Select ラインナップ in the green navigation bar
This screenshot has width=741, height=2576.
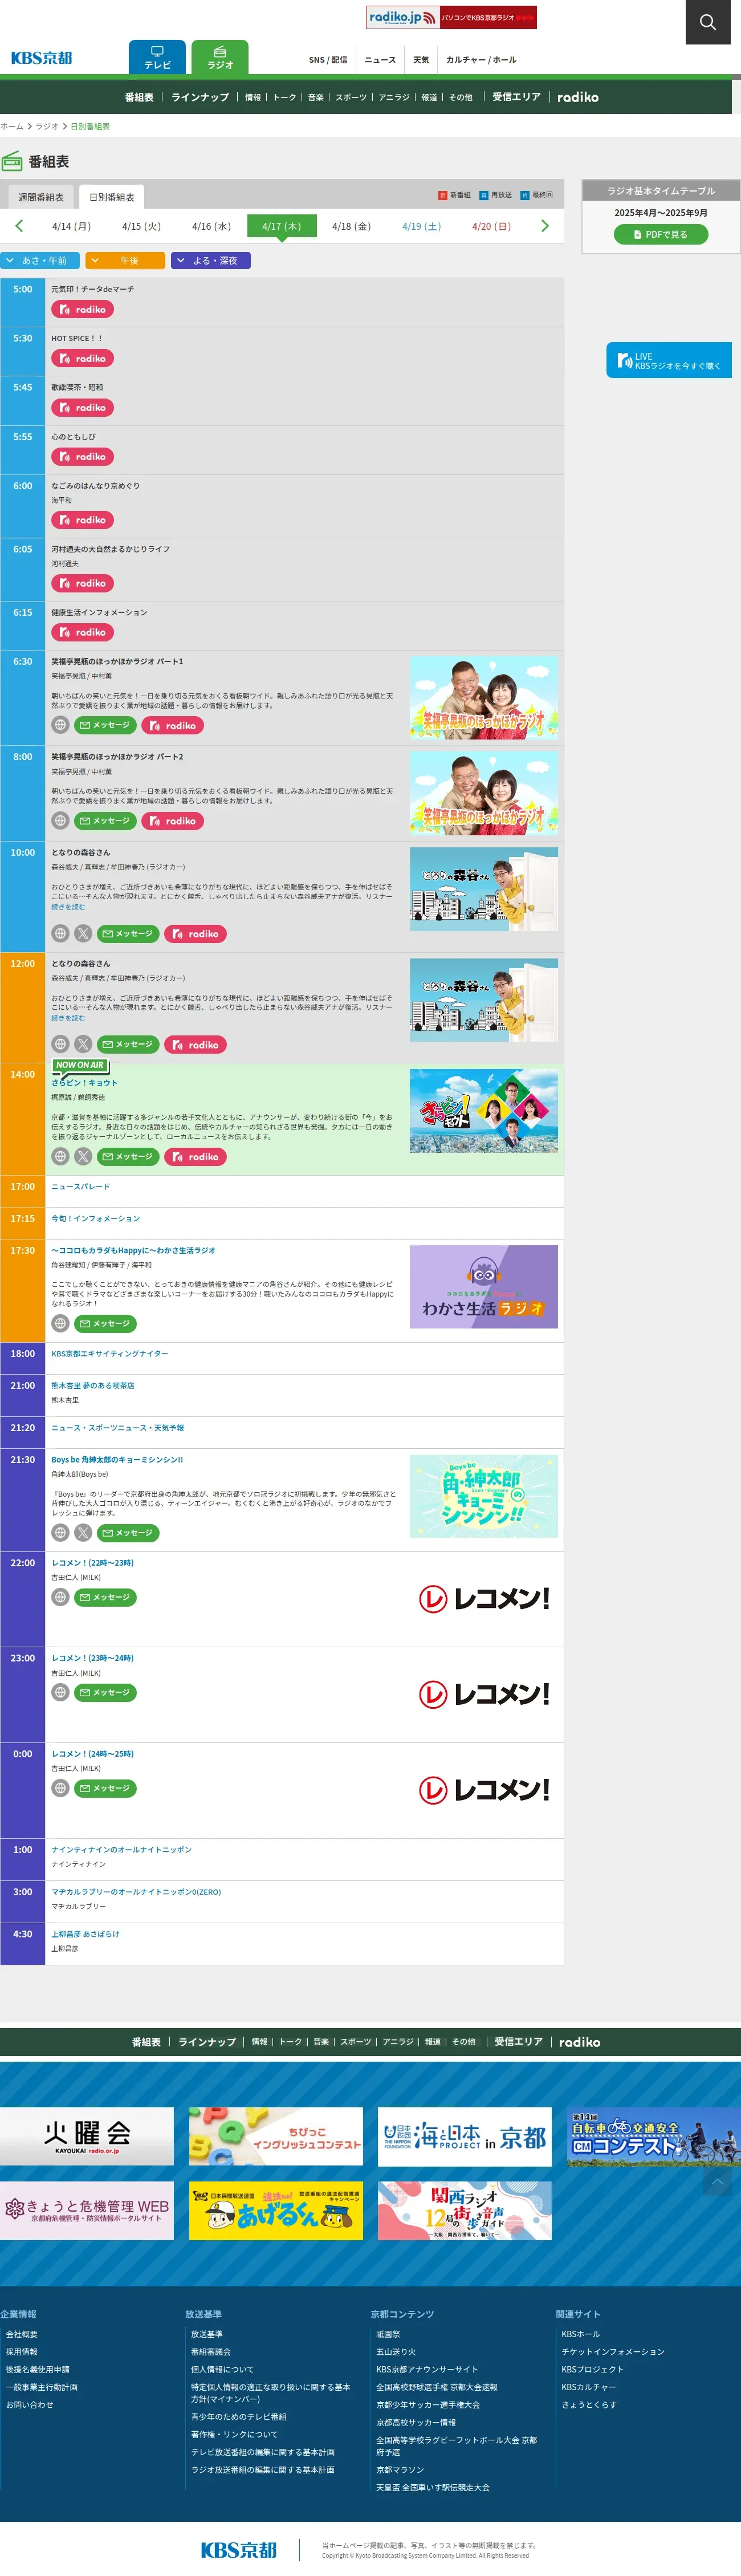click(200, 97)
